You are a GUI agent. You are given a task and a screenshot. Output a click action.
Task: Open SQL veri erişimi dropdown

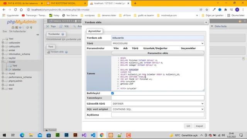158,109
